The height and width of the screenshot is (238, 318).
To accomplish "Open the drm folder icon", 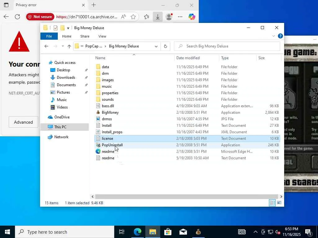I will tap(98, 73).
